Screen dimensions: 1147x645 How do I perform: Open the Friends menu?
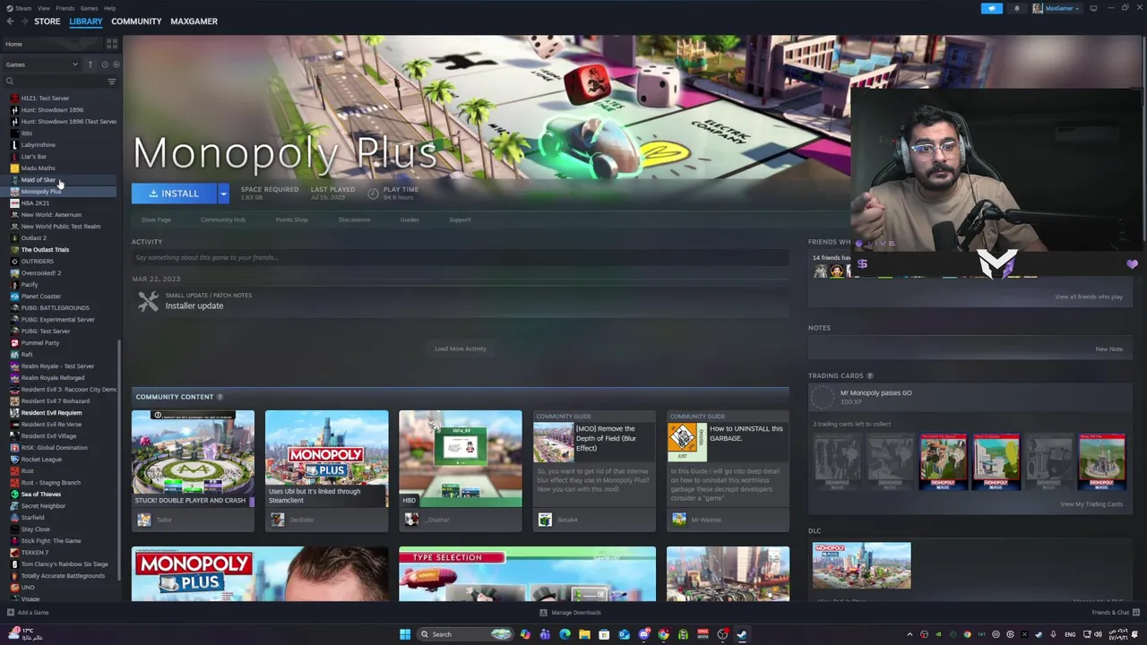(65, 8)
